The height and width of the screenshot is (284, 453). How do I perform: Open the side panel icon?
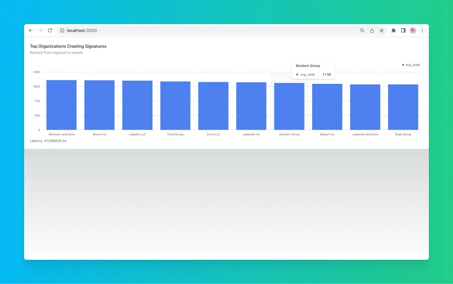pyautogui.click(x=403, y=30)
